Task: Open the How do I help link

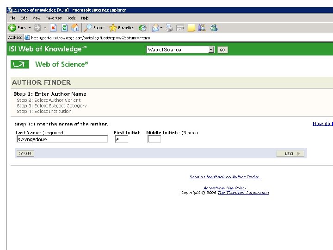Action: pos(323,124)
